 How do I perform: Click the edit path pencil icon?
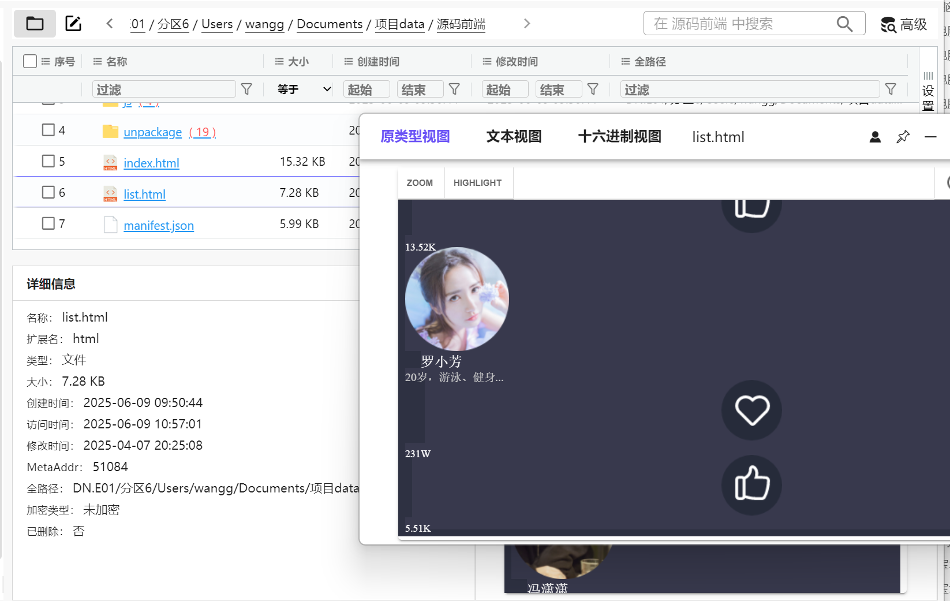73,24
